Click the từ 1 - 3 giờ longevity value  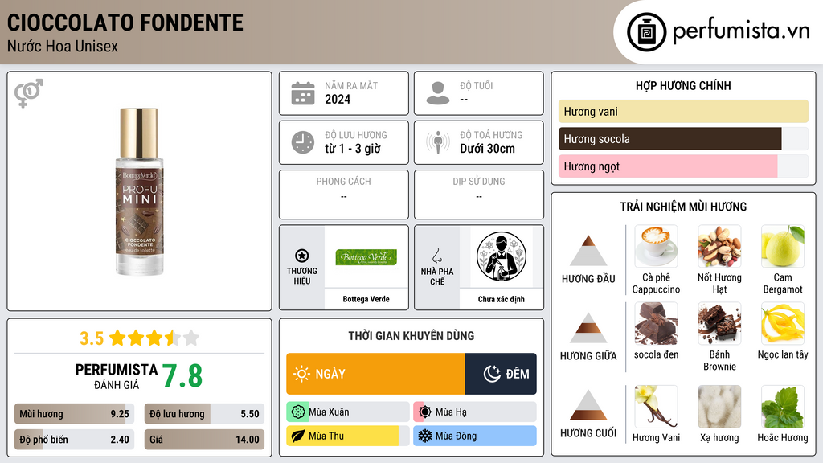[353, 149]
